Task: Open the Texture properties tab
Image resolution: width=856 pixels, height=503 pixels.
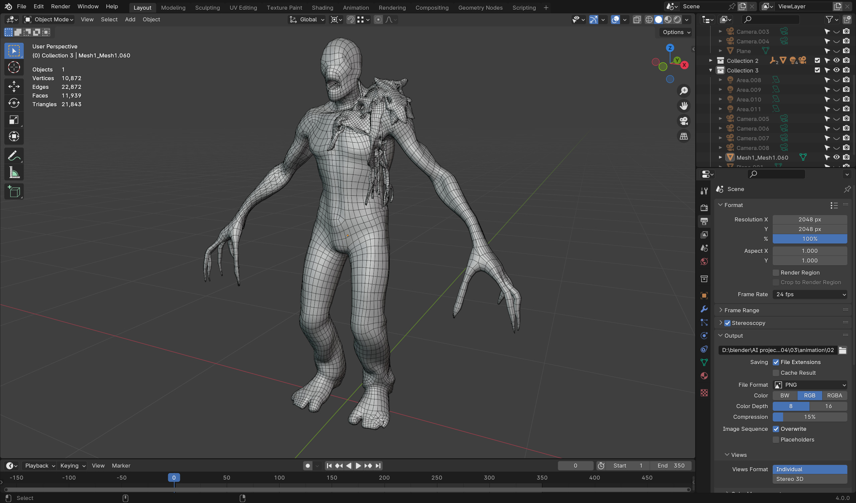Action: 704,393
